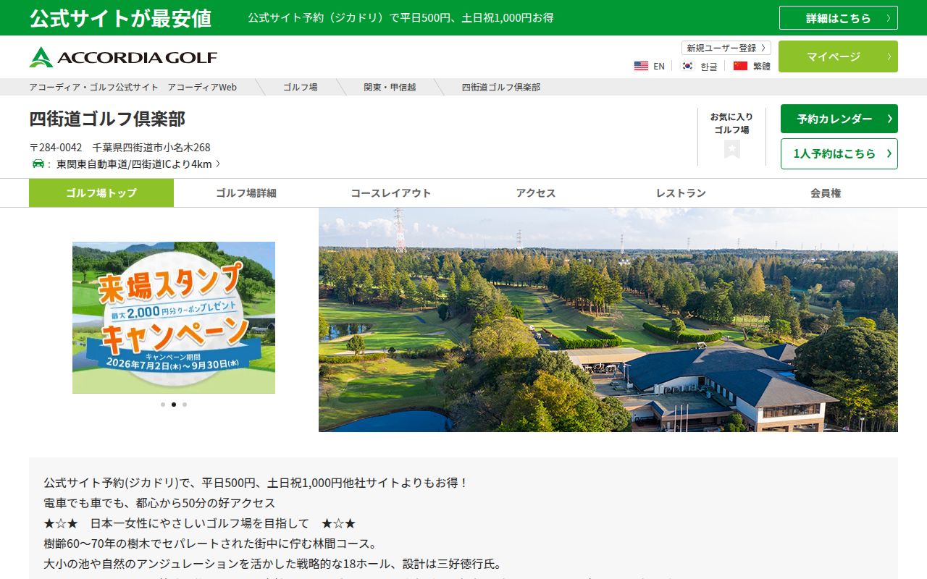
Task: Open マイページ
Action: pyautogui.click(x=838, y=56)
